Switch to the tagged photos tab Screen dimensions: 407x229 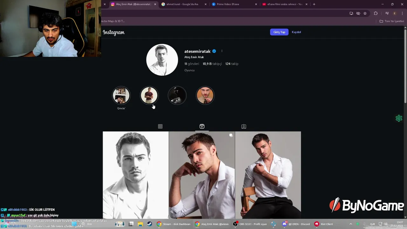click(244, 127)
